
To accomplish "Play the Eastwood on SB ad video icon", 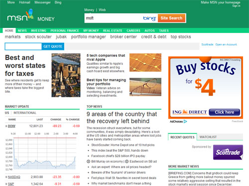I will point(126,162).
